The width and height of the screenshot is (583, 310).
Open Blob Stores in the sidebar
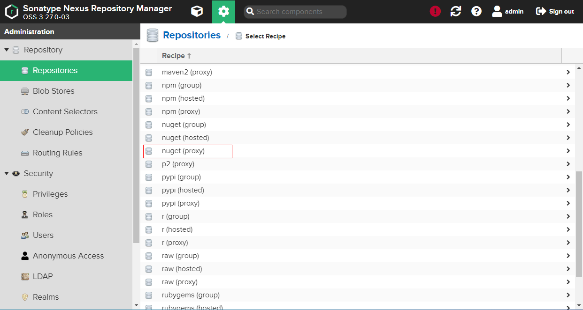(x=66, y=91)
